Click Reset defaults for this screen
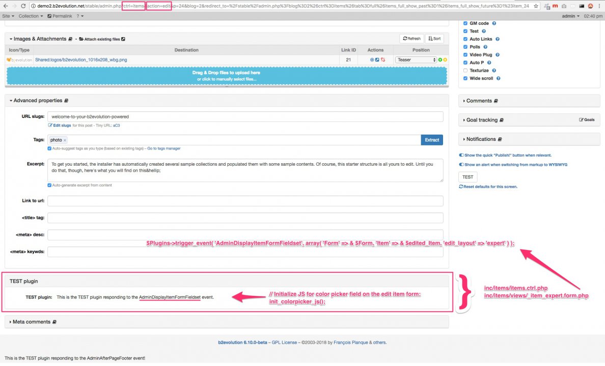Screen dimensions: 605x366 (488, 187)
